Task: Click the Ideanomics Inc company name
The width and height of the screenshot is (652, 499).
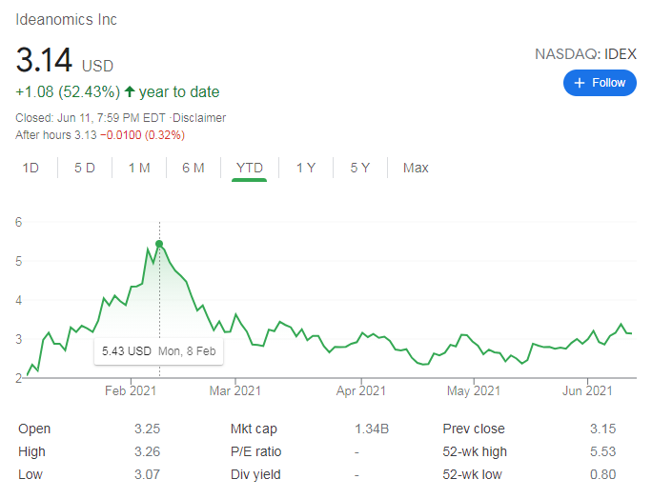Action: click(66, 20)
